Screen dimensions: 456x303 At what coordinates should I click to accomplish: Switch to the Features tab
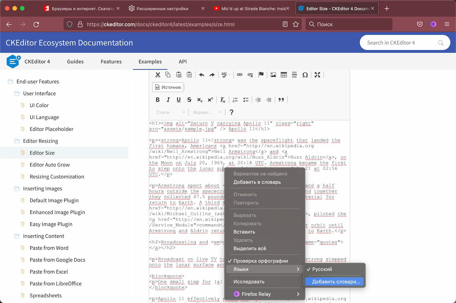pyautogui.click(x=111, y=61)
